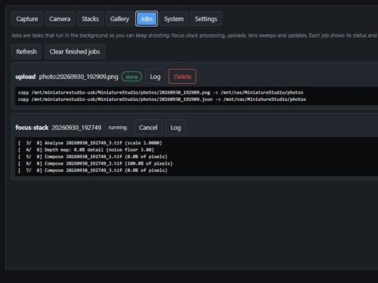This screenshot has height=283, width=378.
Task: Click the Analyse 20260930_192749_3.tif log line
Action: pyautogui.click(x=90, y=143)
